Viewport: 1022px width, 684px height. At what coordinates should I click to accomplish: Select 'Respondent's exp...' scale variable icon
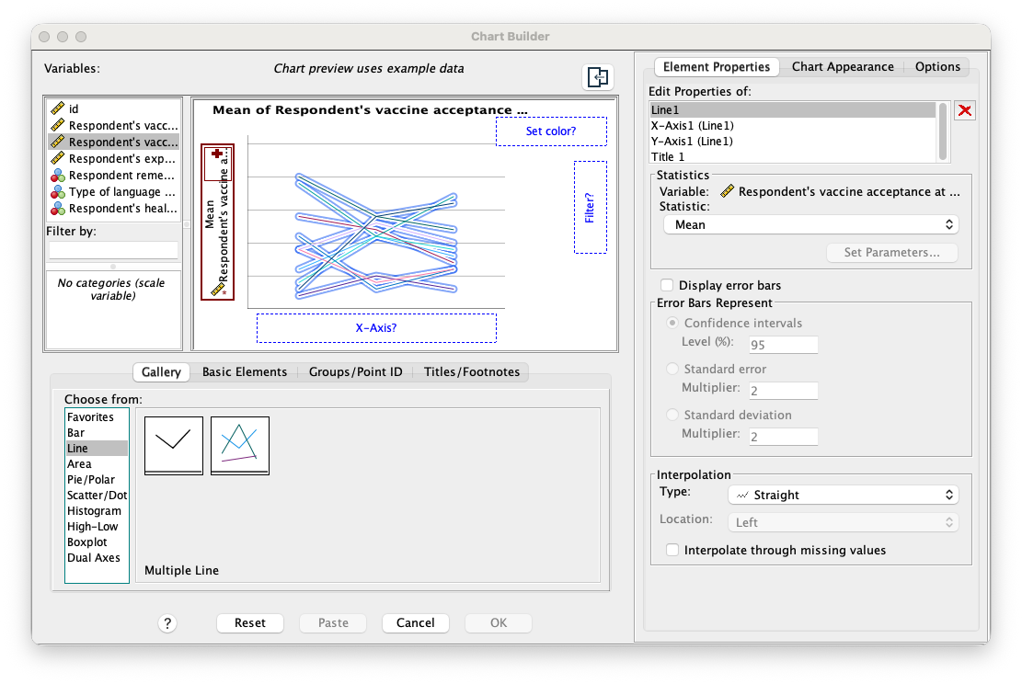coord(57,158)
